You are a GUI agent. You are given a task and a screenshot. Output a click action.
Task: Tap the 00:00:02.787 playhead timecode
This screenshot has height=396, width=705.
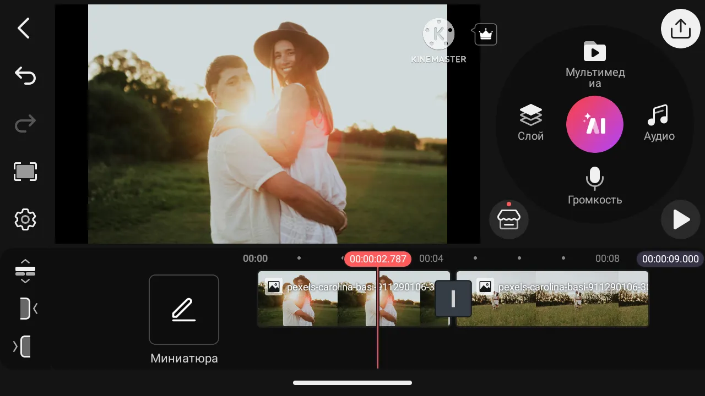tap(377, 258)
